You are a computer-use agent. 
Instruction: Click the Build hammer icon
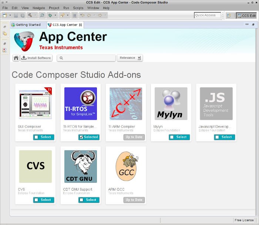point(30,15)
